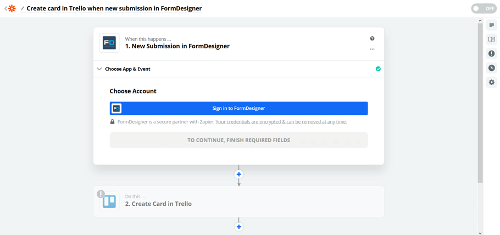Screen dimensions: 500x235
Task: Open the alert exclamation icon in right sidebar
Action: click(x=492, y=54)
